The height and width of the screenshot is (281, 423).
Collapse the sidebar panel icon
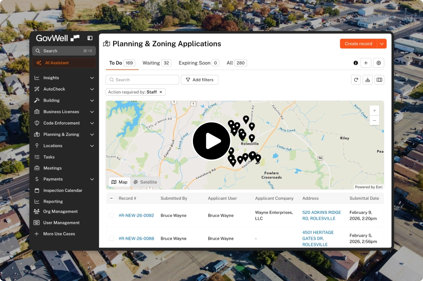pyautogui.click(x=90, y=38)
